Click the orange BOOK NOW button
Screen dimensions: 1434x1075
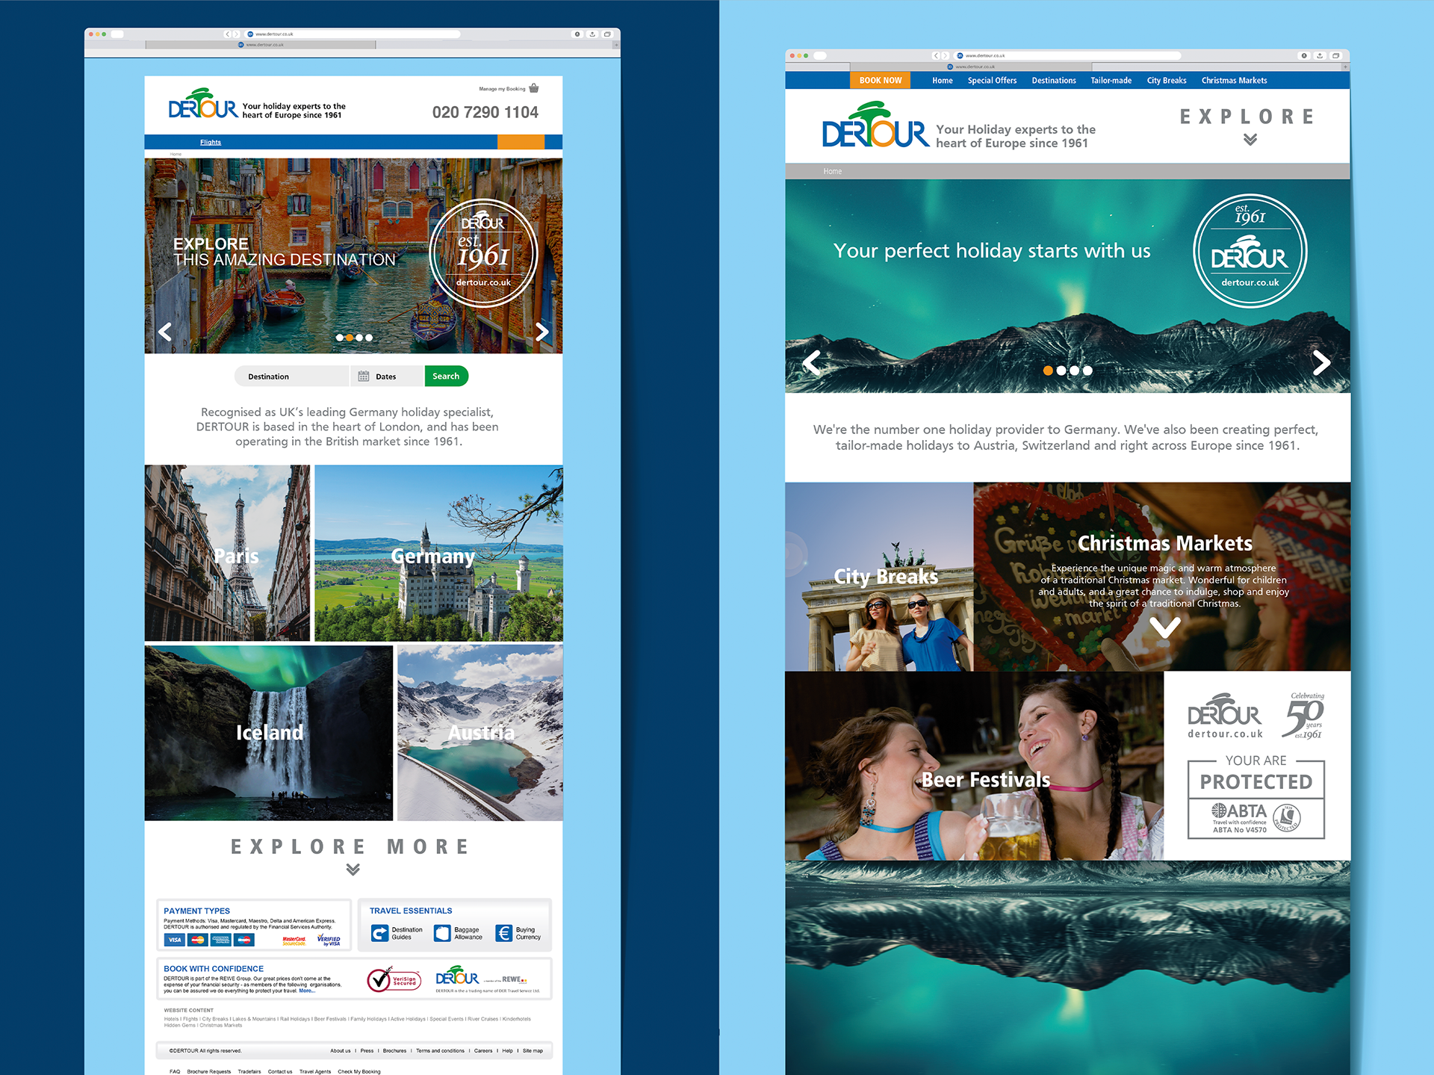(880, 81)
